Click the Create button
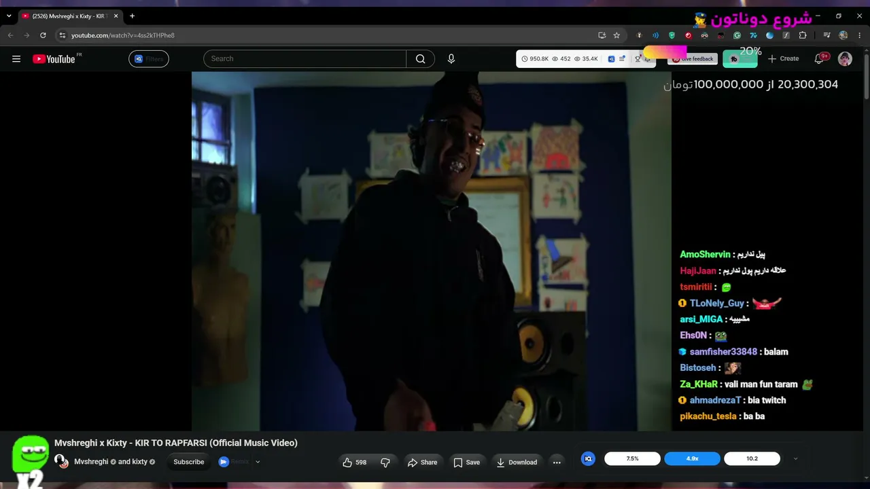 784,59
